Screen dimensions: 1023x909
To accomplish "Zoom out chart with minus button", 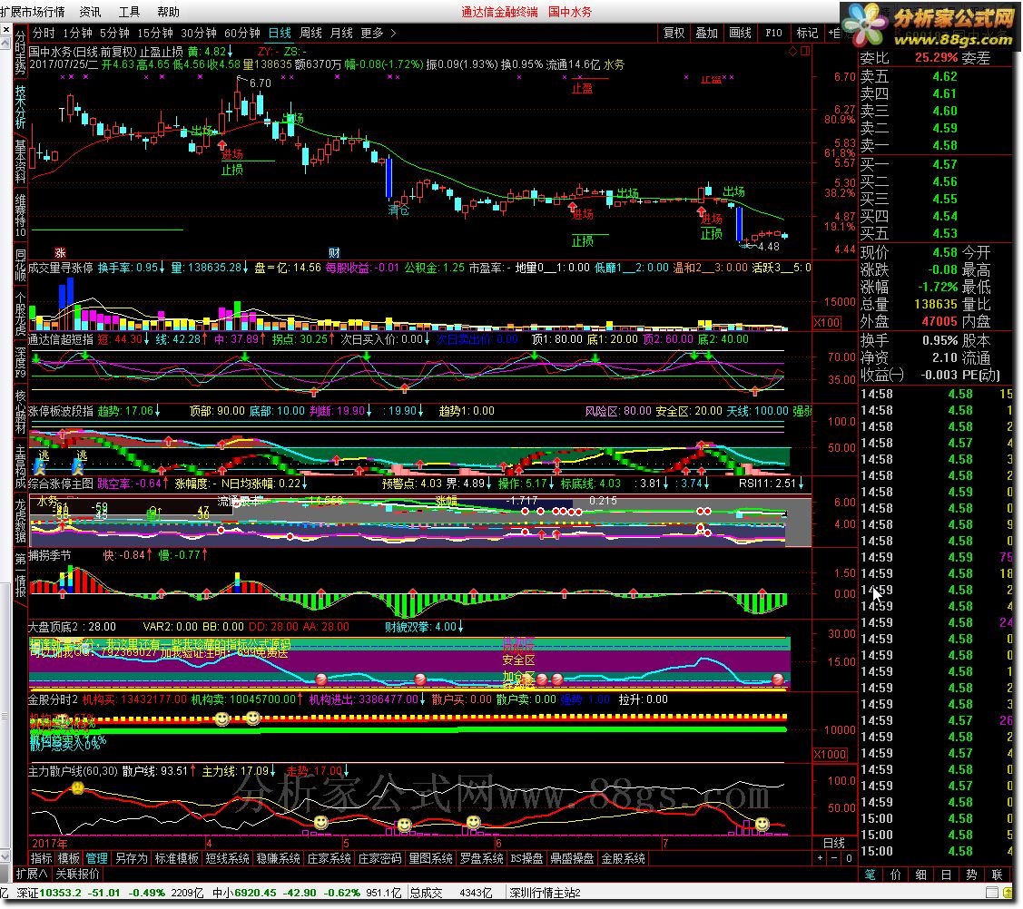I will 834,858.
